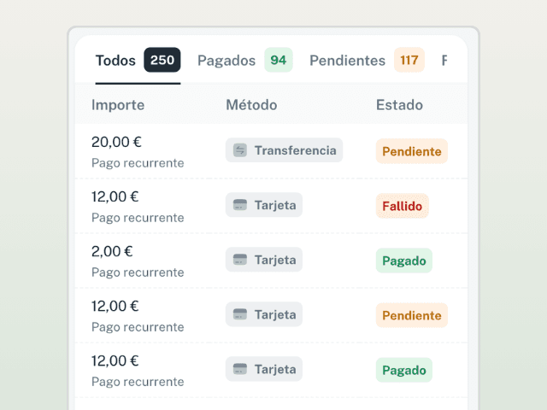
Task: Click the transfer arrows icon in Transferencia
Action: (x=240, y=150)
